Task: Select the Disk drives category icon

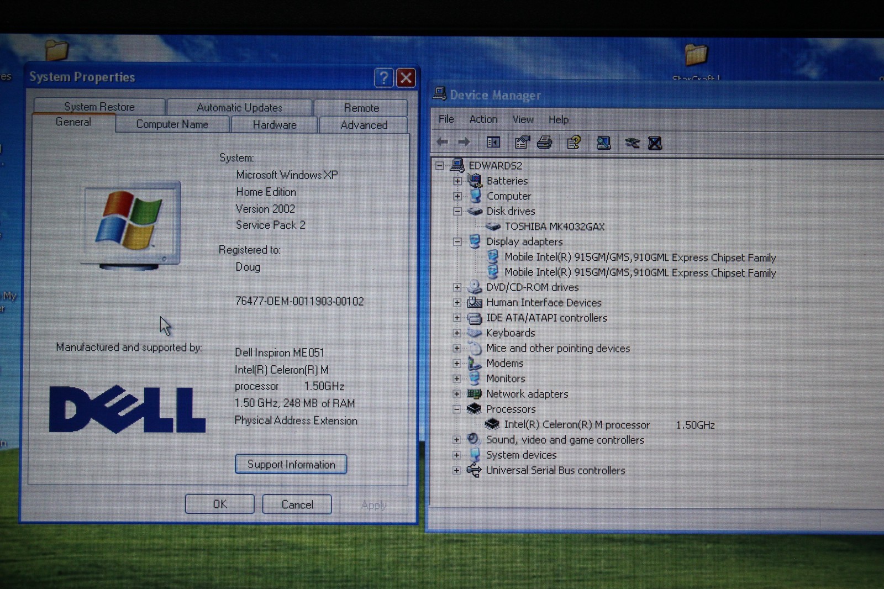Action: click(x=475, y=211)
